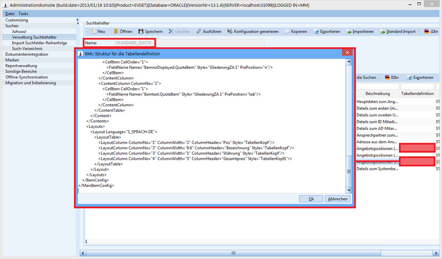Run the search with Ausführen

click(x=208, y=31)
